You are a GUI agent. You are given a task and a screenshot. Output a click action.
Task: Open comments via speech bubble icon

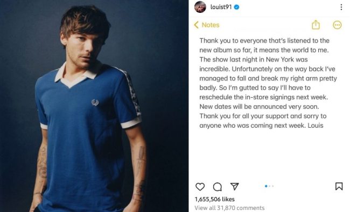217,187
